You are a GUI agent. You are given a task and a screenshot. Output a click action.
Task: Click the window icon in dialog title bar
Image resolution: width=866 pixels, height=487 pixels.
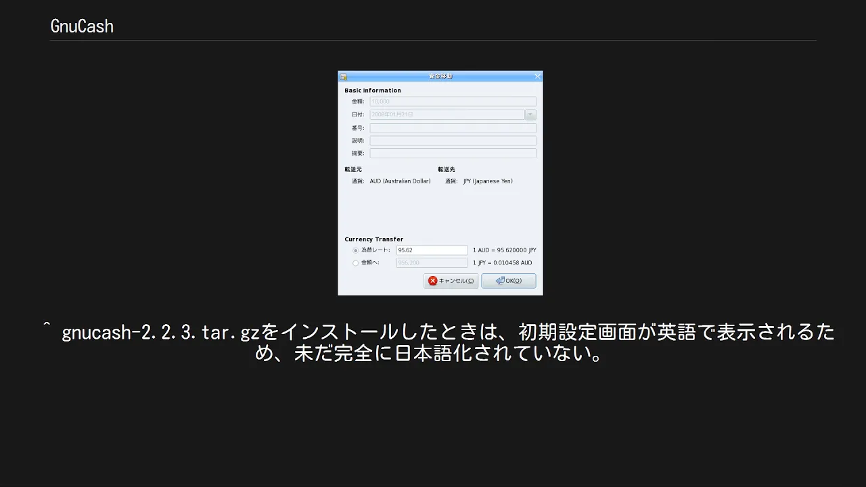coord(343,76)
